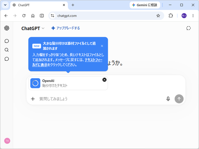
Task: Expand the ChatGPT model selector dropdown
Action: point(33,28)
